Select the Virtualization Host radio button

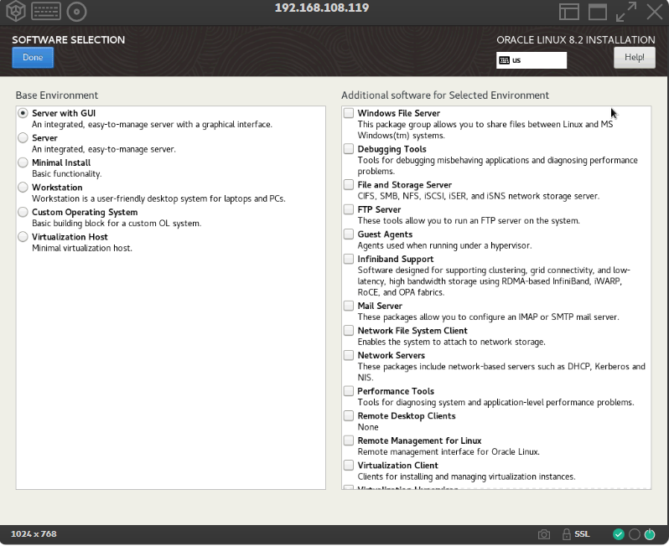coord(23,236)
